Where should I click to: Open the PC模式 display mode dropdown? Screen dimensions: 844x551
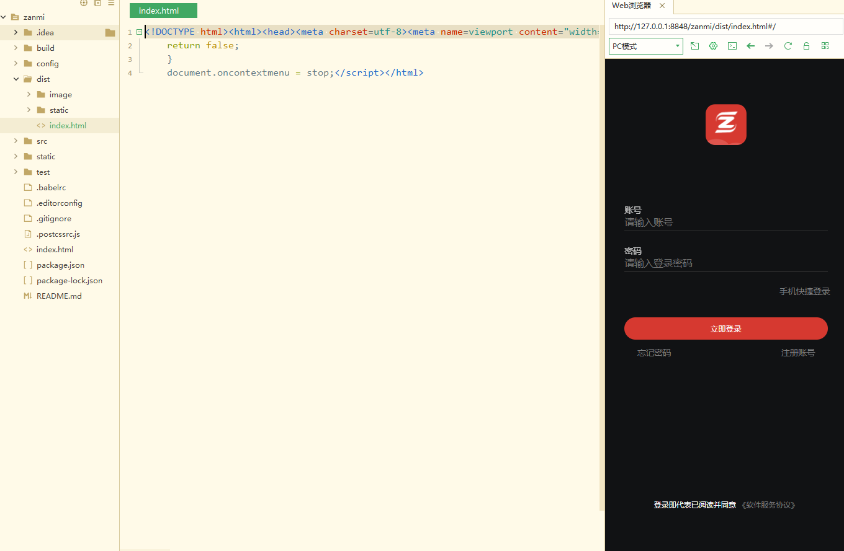coord(645,46)
